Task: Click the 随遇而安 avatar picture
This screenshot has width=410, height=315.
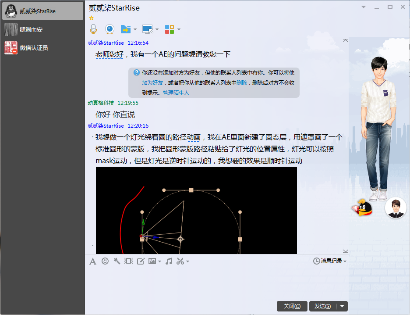Action: [x=11, y=29]
